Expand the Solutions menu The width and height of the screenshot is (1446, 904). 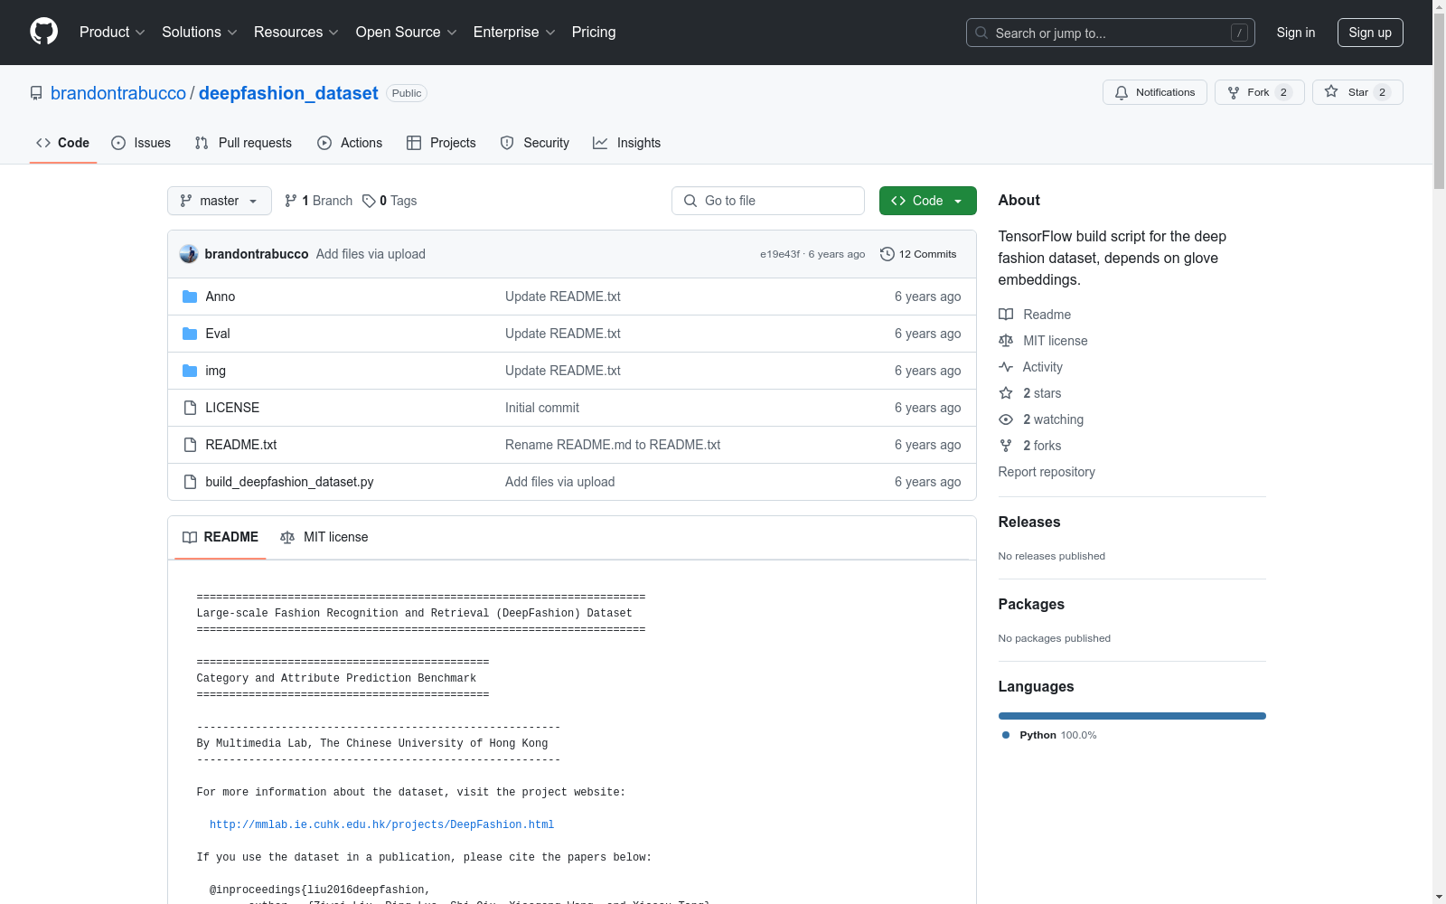tap(200, 32)
